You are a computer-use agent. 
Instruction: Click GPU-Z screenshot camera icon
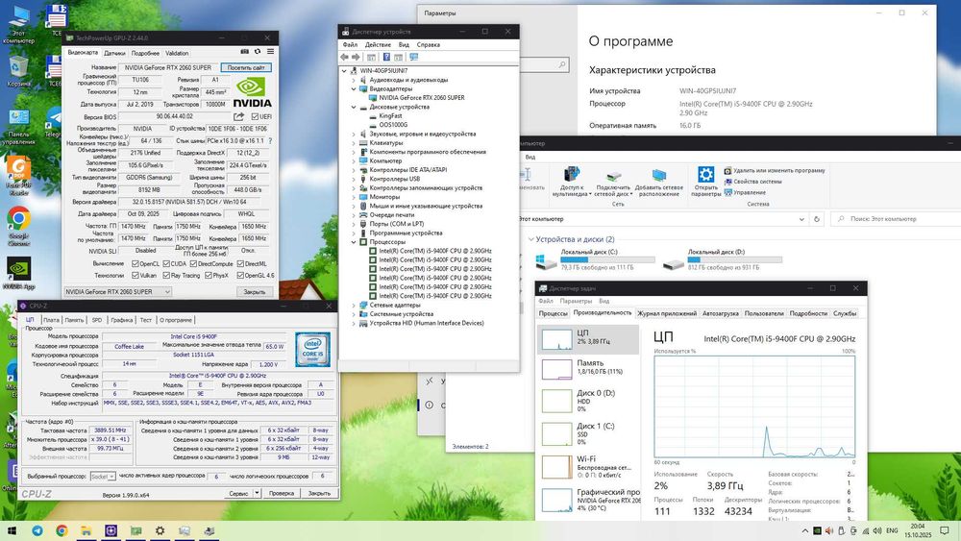[x=244, y=52]
